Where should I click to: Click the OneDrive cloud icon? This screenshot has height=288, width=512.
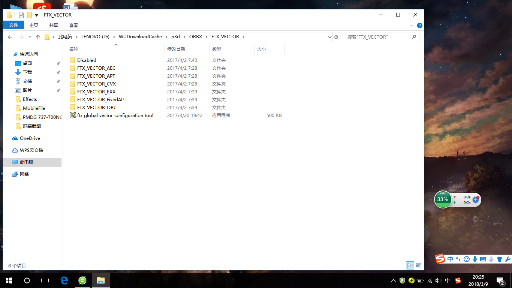pos(15,138)
